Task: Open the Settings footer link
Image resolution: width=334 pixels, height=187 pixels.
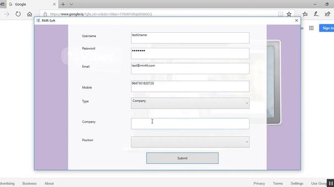Action: coord(297,183)
